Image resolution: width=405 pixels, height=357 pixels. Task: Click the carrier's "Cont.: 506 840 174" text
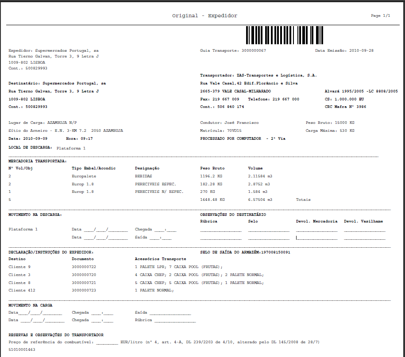tap(222, 107)
